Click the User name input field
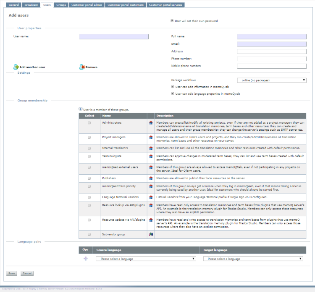The width and height of the screenshot is (315, 292). click(114, 36)
